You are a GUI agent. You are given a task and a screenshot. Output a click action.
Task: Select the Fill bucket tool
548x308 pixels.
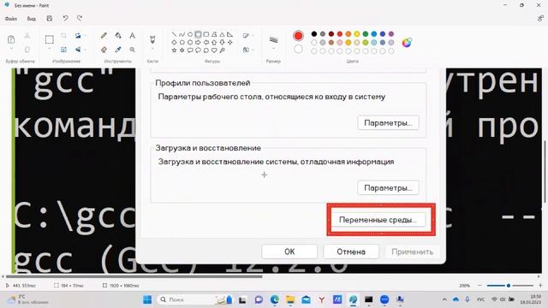[118, 36]
